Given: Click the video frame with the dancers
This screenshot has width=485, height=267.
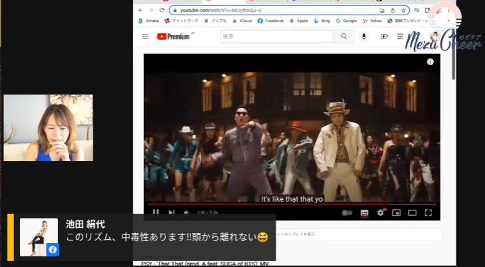Looking at the screenshot, I should point(292,137).
